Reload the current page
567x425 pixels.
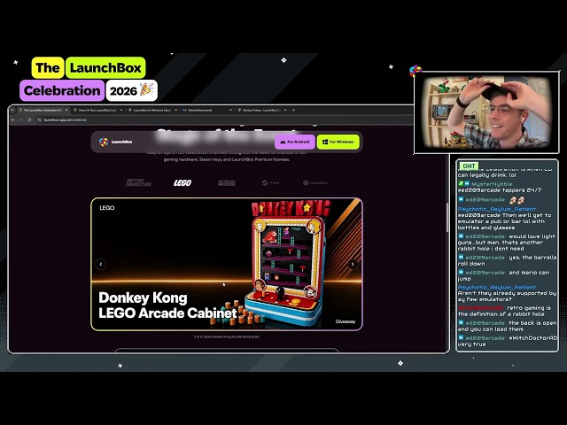pos(29,120)
